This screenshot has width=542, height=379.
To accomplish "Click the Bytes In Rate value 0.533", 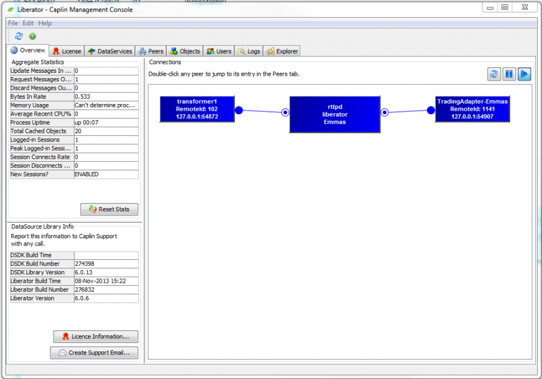I will tap(106, 97).
